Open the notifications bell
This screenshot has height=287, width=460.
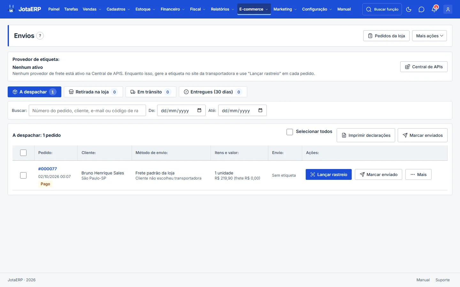click(434, 9)
